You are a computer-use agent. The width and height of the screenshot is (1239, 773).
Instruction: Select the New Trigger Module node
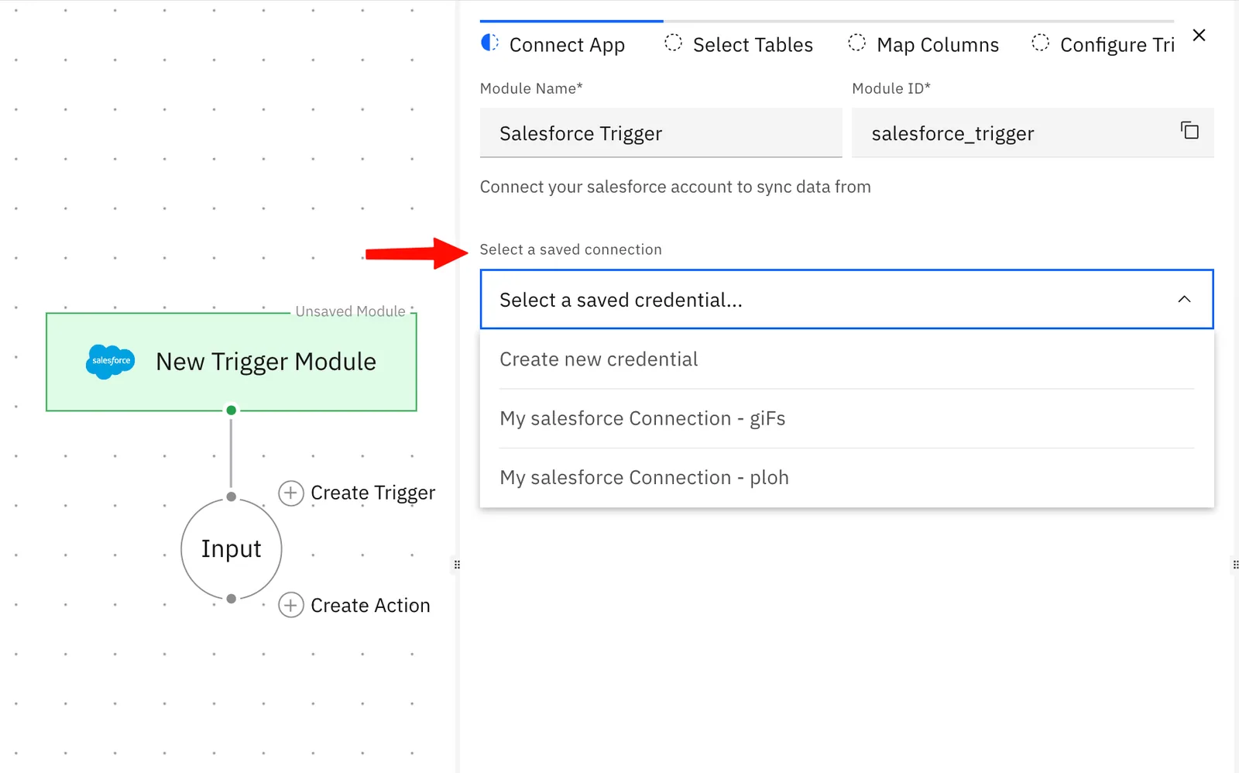232,362
